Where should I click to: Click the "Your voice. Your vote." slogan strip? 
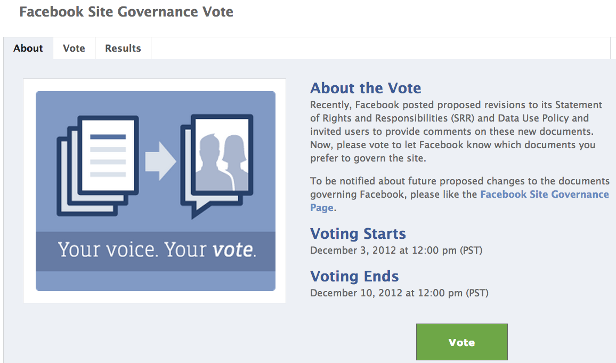pos(156,250)
